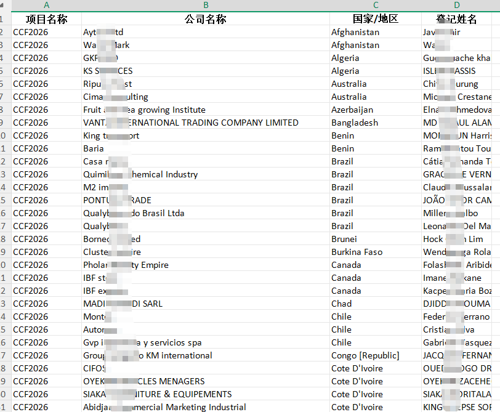Click the company cell ending in KM international
The image size is (500, 412).
click(205, 355)
